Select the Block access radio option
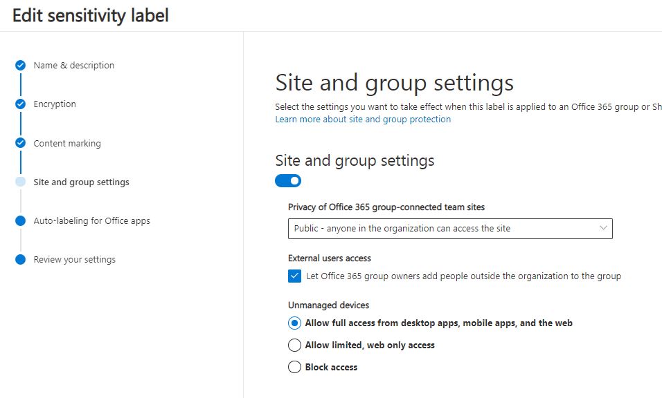 pyautogui.click(x=294, y=368)
